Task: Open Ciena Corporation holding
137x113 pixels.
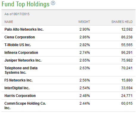Action: click(20, 37)
